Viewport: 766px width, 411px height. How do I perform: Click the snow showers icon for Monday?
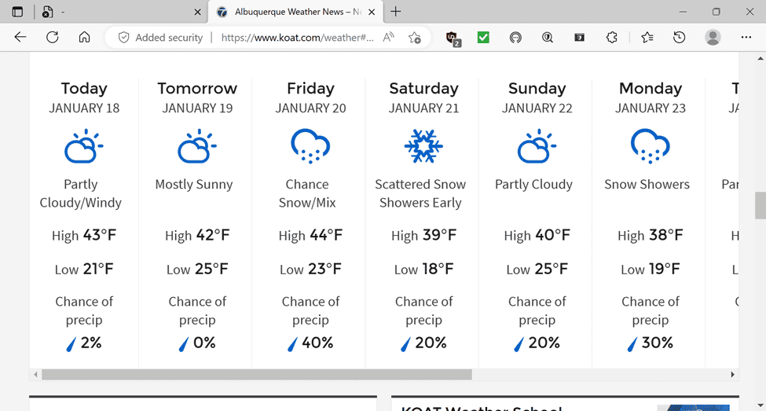pyautogui.click(x=651, y=145)
